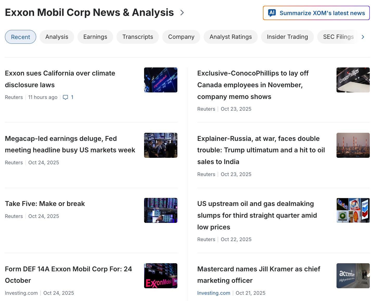Open comment icon on Exxon sues California article
The height and width of the screenshot is (301, 375).
pos(66,97)
